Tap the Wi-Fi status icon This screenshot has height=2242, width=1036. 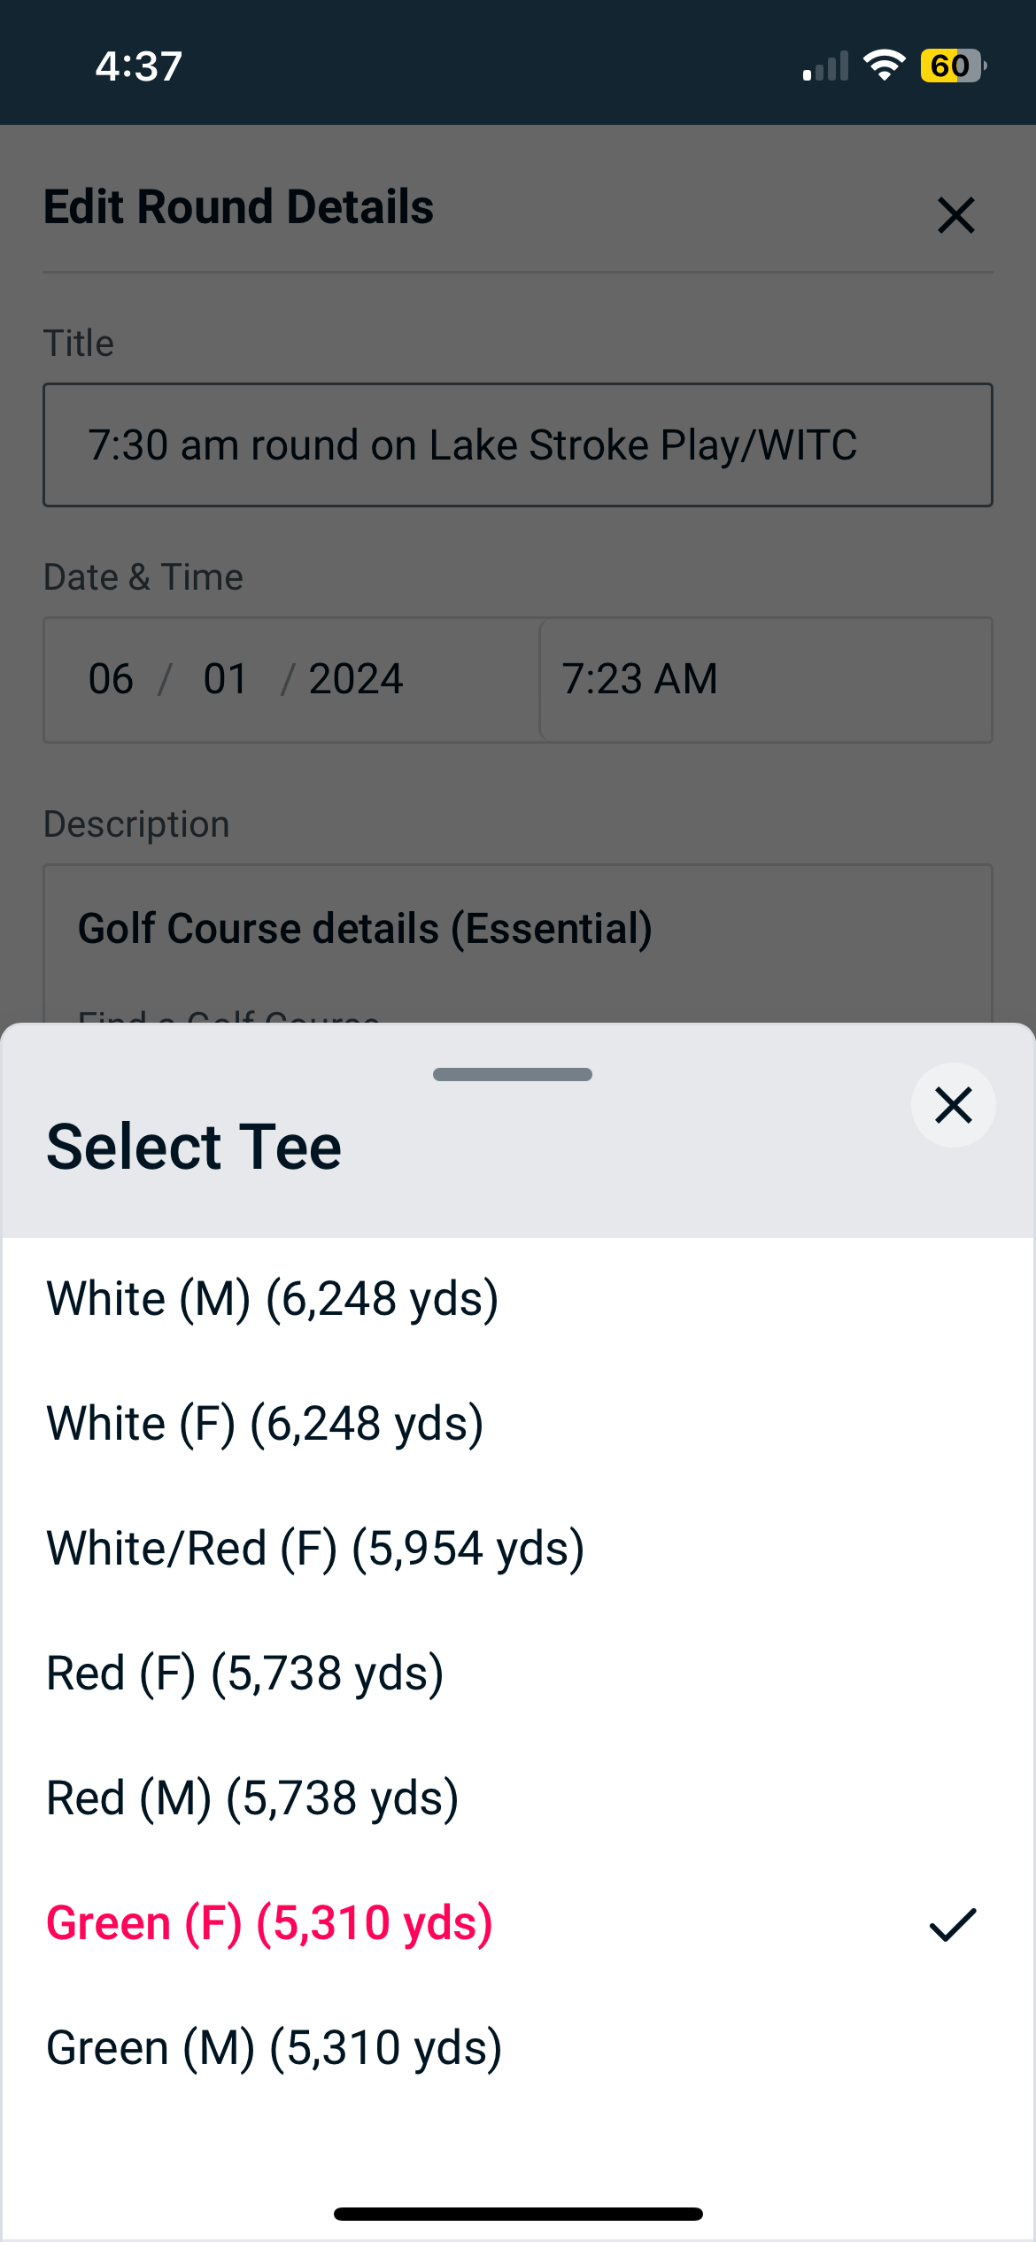(884, 66)
